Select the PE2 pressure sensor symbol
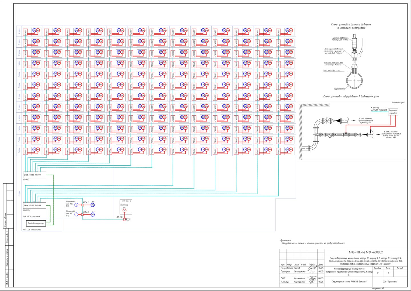Screen dimensions: 411x291 point(93,214)
